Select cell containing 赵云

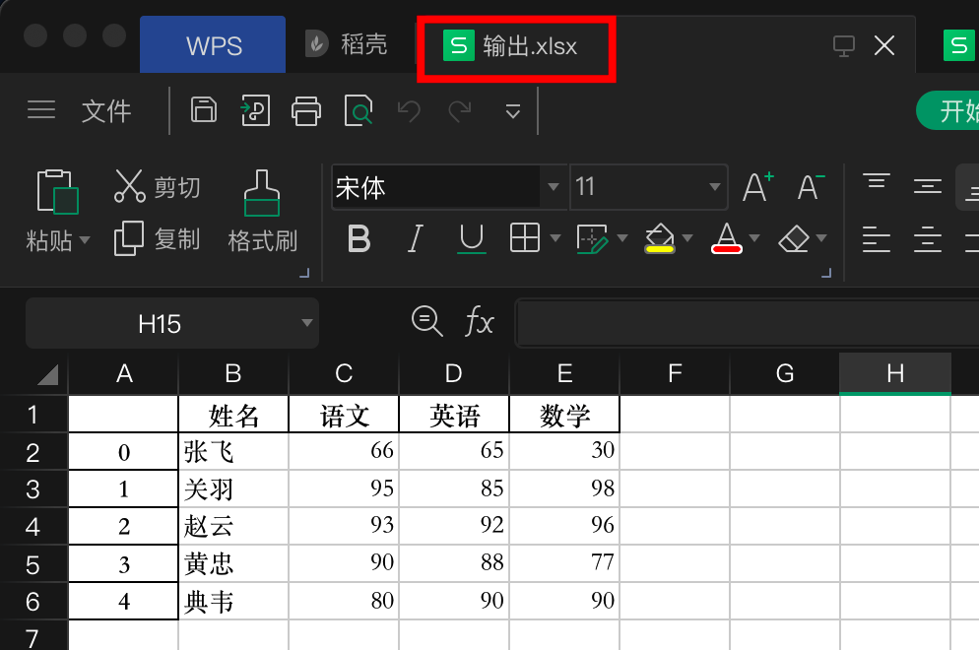[233, 526]
